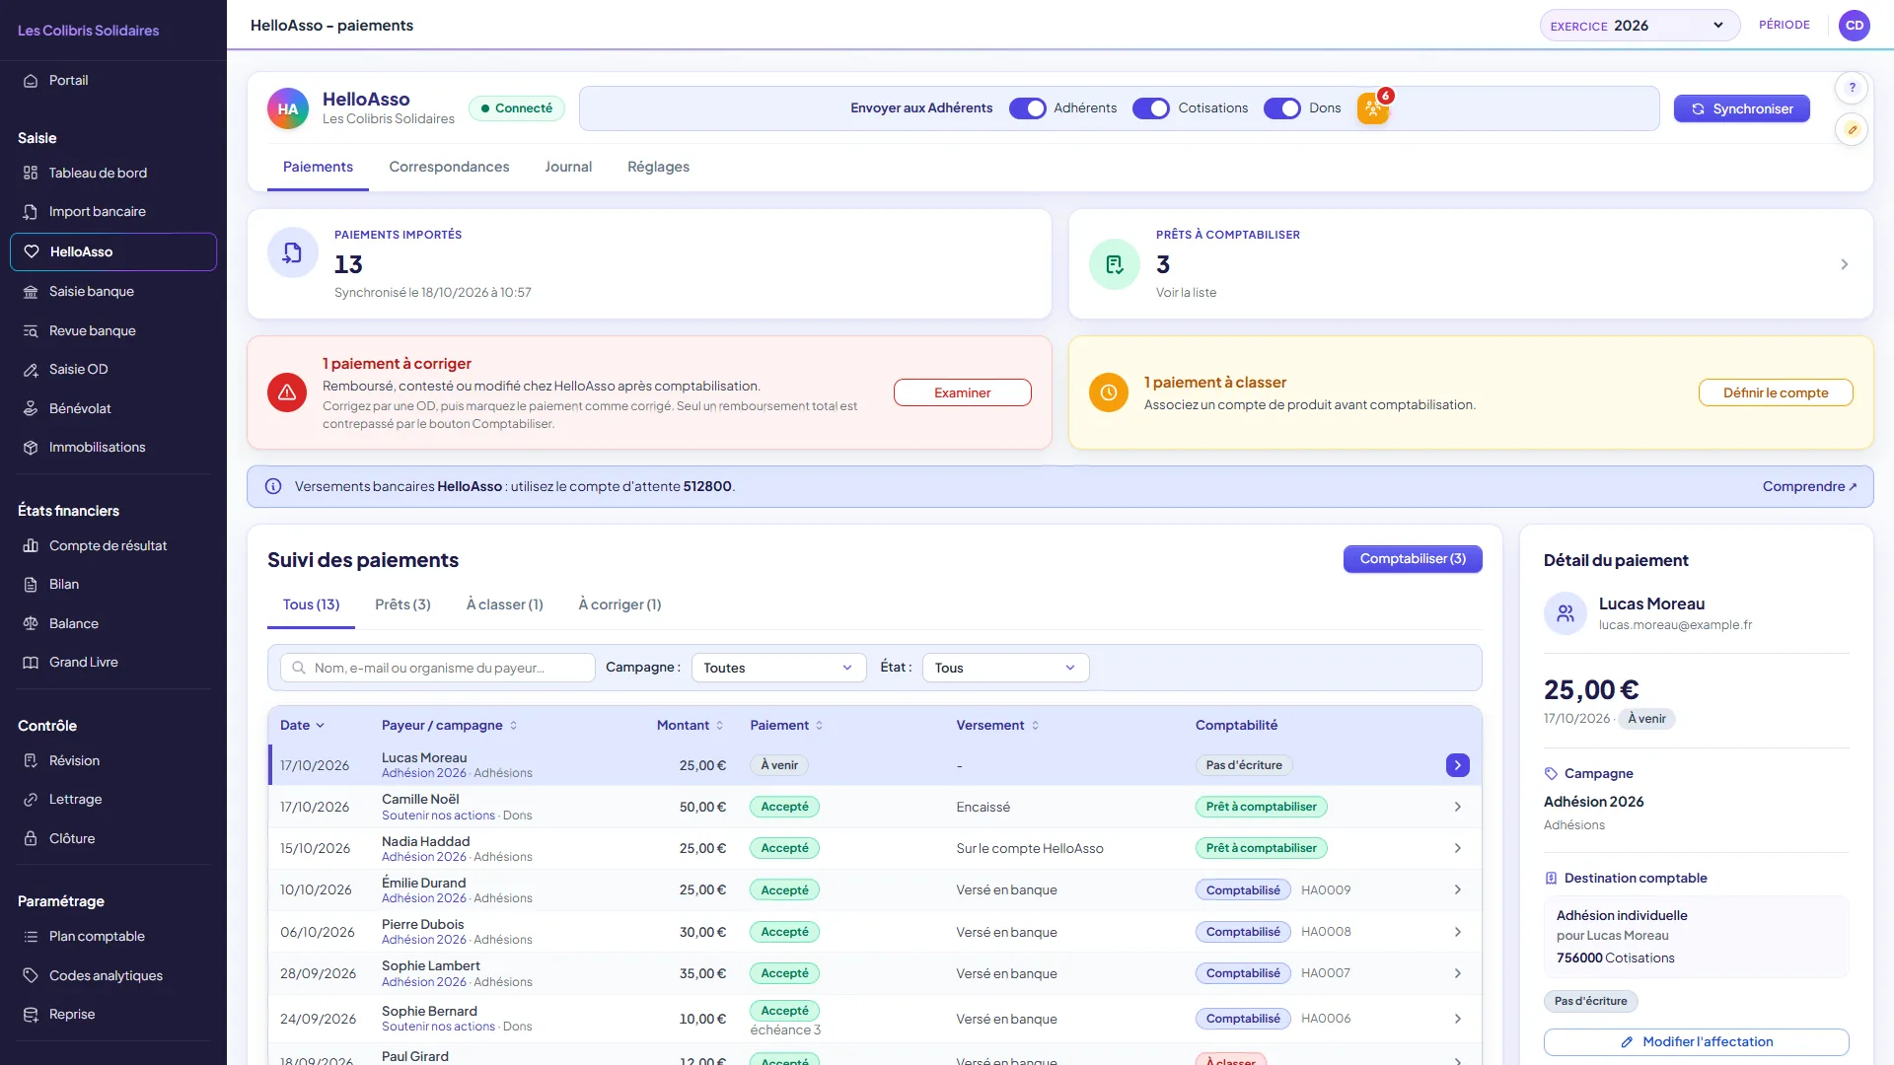Viewport: 1894px width, 1065px height.
Task: Expand the Prêts à comptabiliser card chevron
Action: (1844, 264)
